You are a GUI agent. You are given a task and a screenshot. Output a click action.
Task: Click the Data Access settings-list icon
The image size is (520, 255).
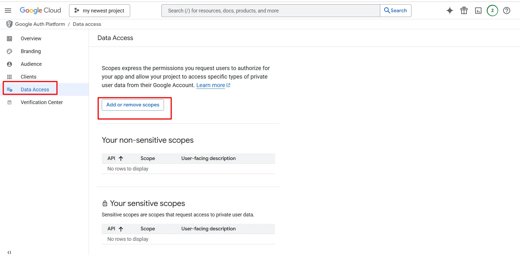tap(9, 90)
